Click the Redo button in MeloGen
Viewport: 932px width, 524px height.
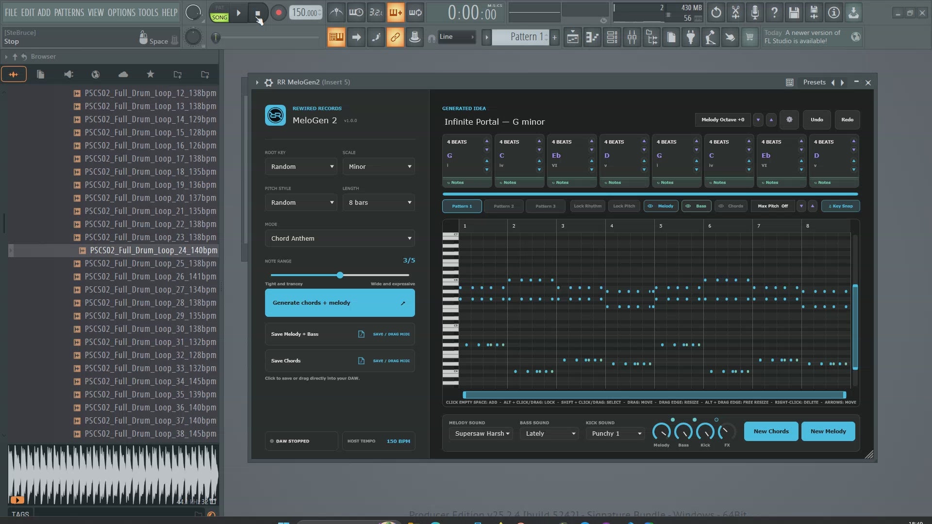coord(848,120)
